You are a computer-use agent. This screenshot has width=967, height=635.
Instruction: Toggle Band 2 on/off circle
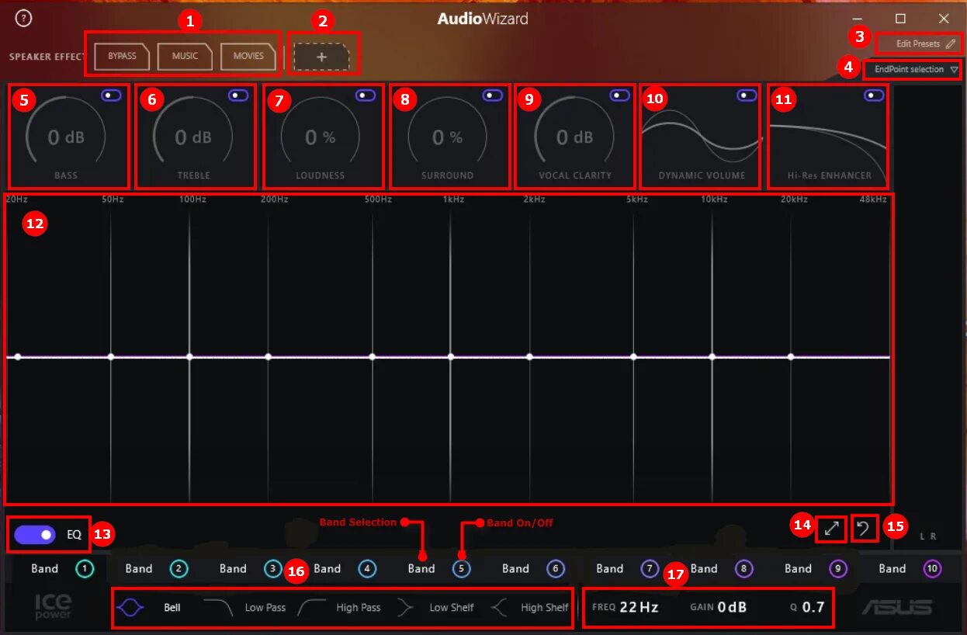tap(178, 569)
